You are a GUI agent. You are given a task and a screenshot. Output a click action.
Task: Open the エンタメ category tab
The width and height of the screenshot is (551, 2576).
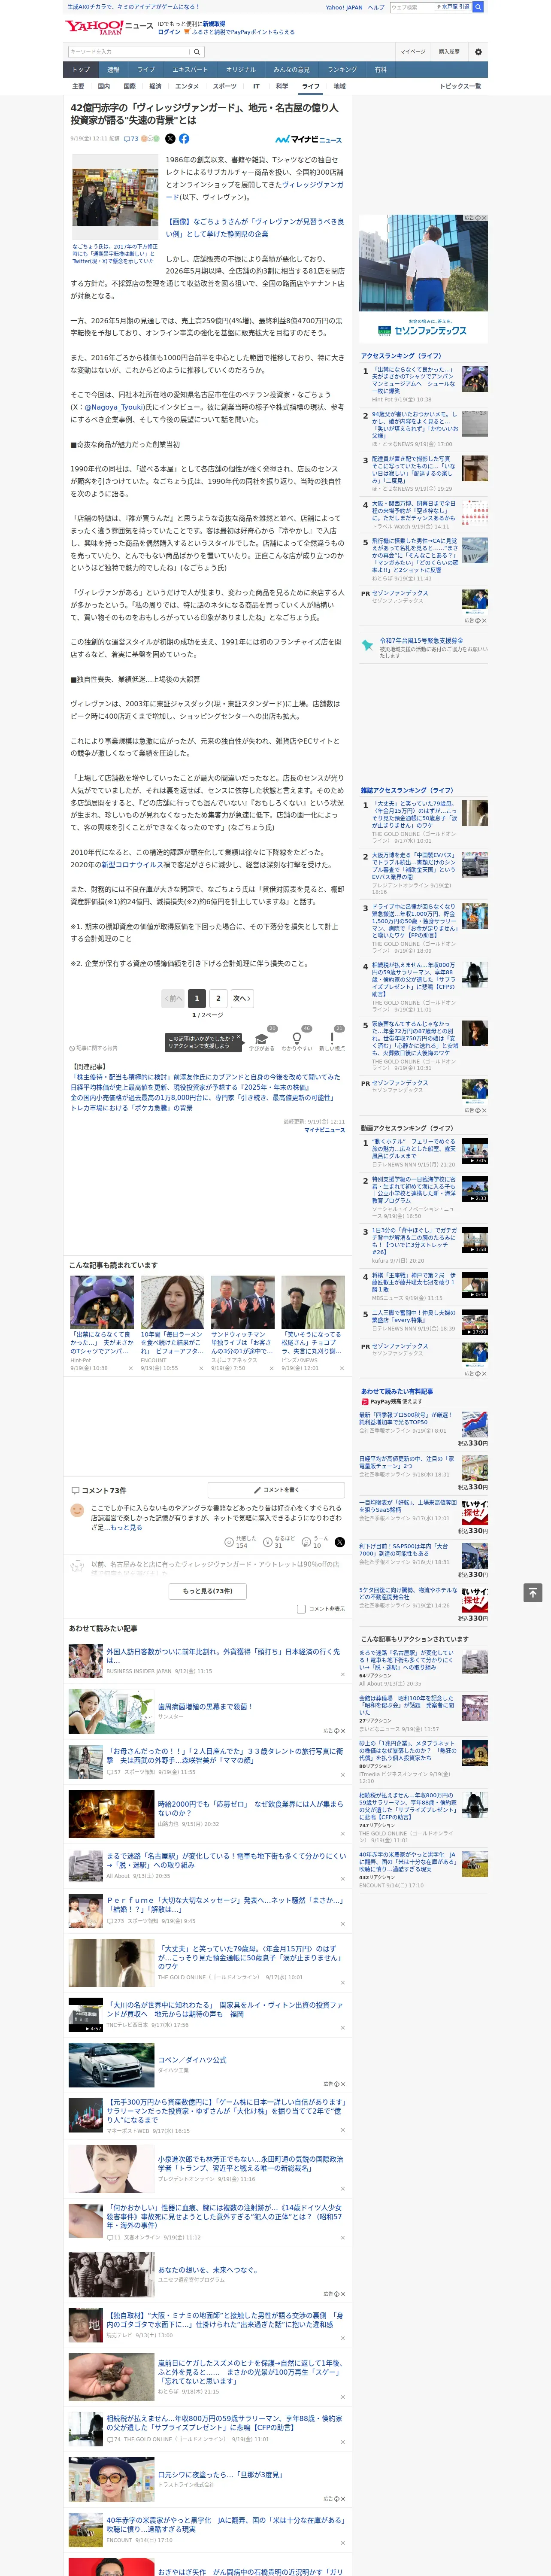click(x=187, y=86)
